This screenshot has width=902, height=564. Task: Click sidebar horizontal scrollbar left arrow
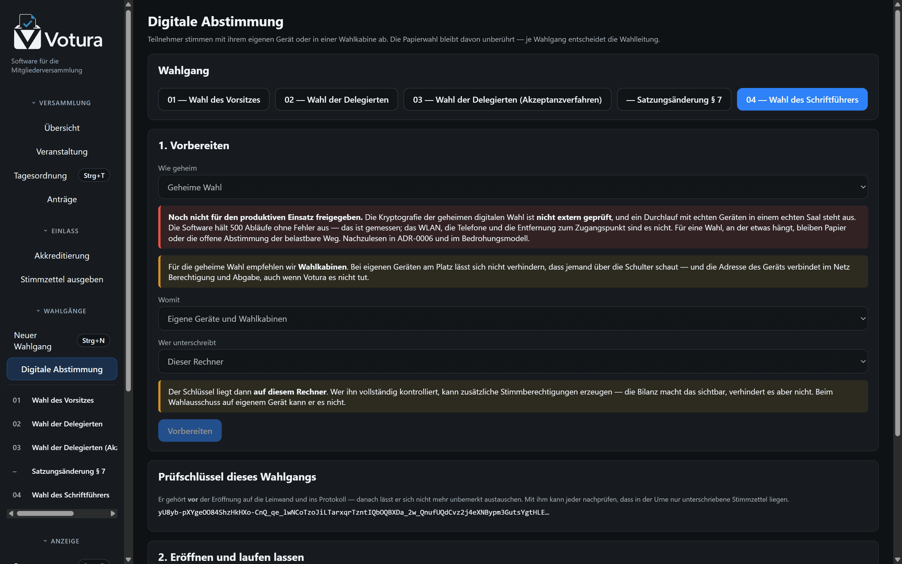[x=11, y=514]
